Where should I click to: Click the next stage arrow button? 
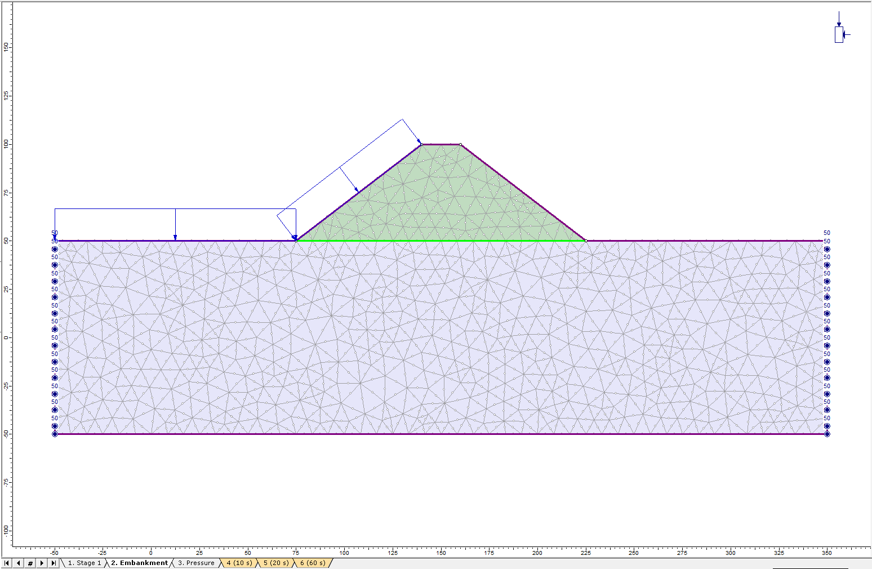(42, 563)
